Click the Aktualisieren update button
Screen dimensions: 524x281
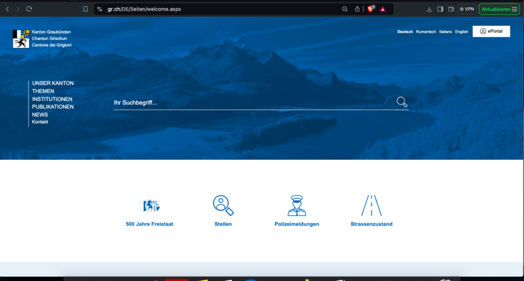[x=499, y=9]
